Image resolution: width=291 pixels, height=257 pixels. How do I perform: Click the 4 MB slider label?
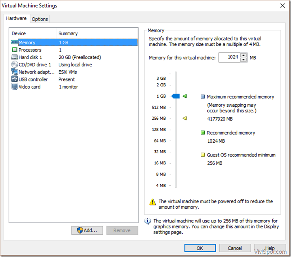[161, 185]
